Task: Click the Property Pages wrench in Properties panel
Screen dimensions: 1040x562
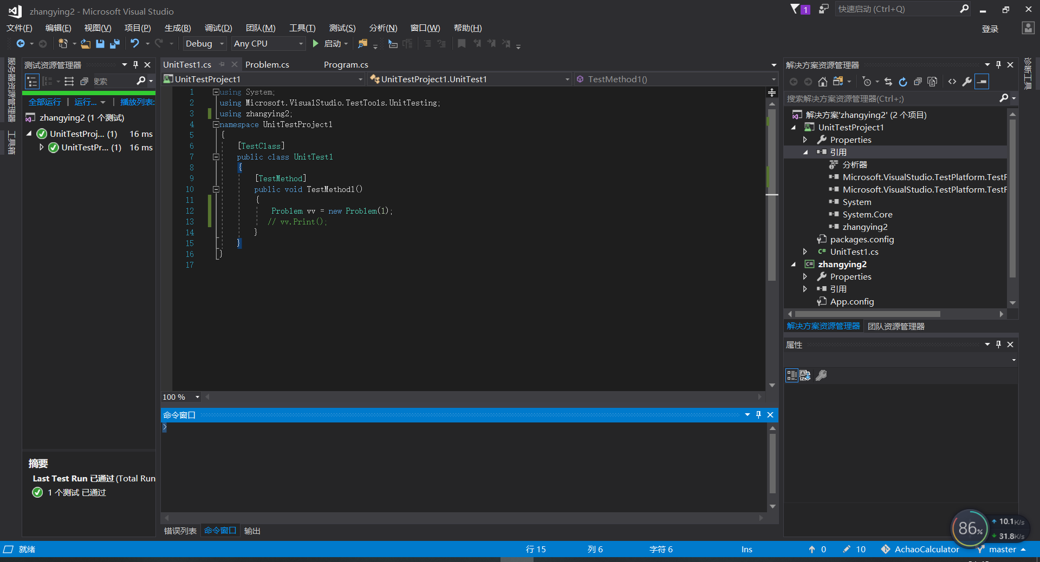Action: point(821,375)
